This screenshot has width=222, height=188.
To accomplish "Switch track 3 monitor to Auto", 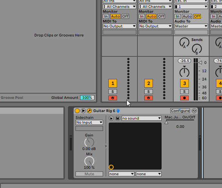I will point(187,17).
